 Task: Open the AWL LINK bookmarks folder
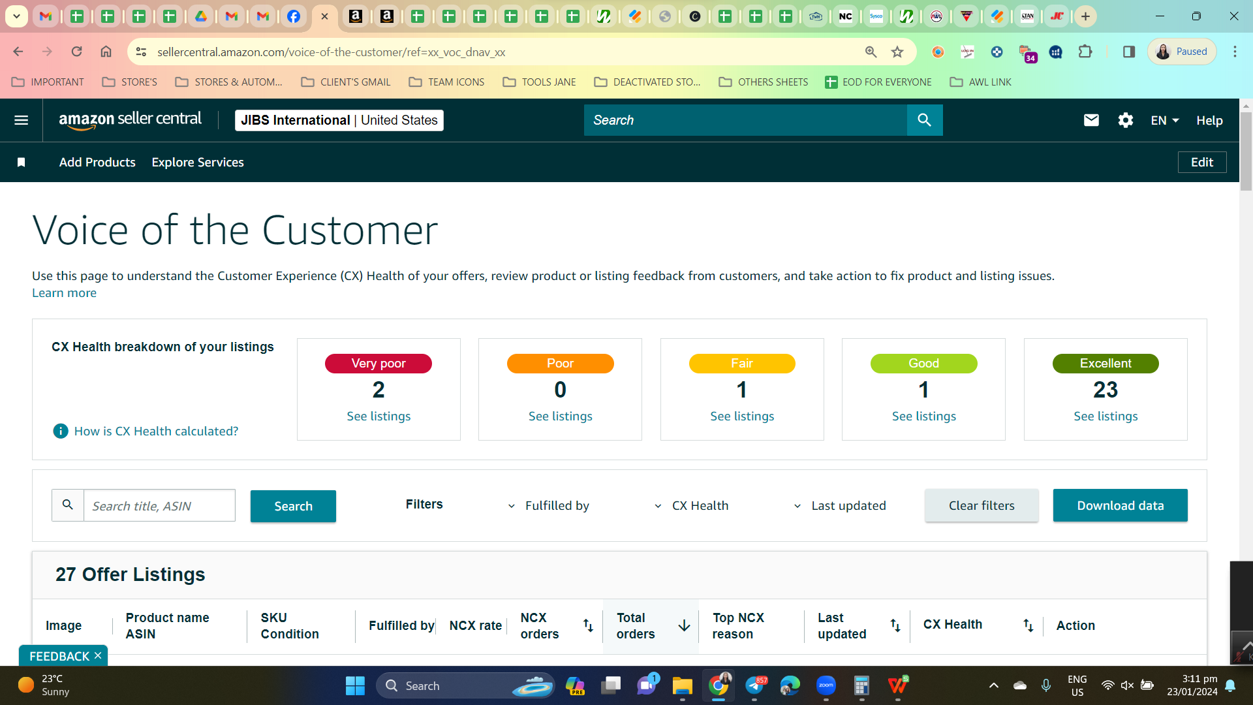click(x=980, y=82)
